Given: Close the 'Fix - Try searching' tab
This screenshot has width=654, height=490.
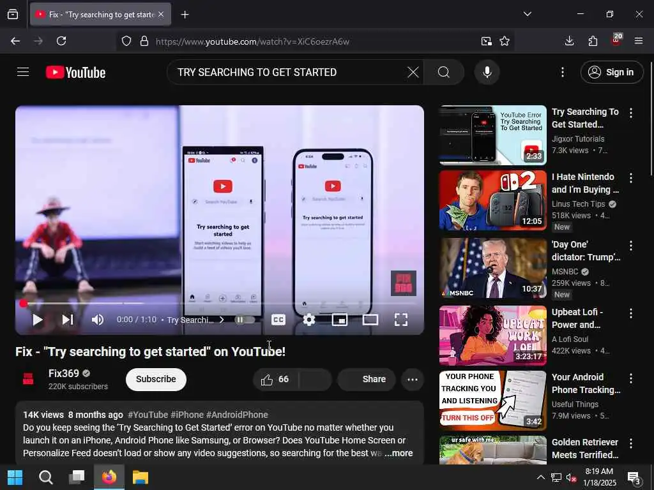Looking at the screenshot, I should 161,15.
